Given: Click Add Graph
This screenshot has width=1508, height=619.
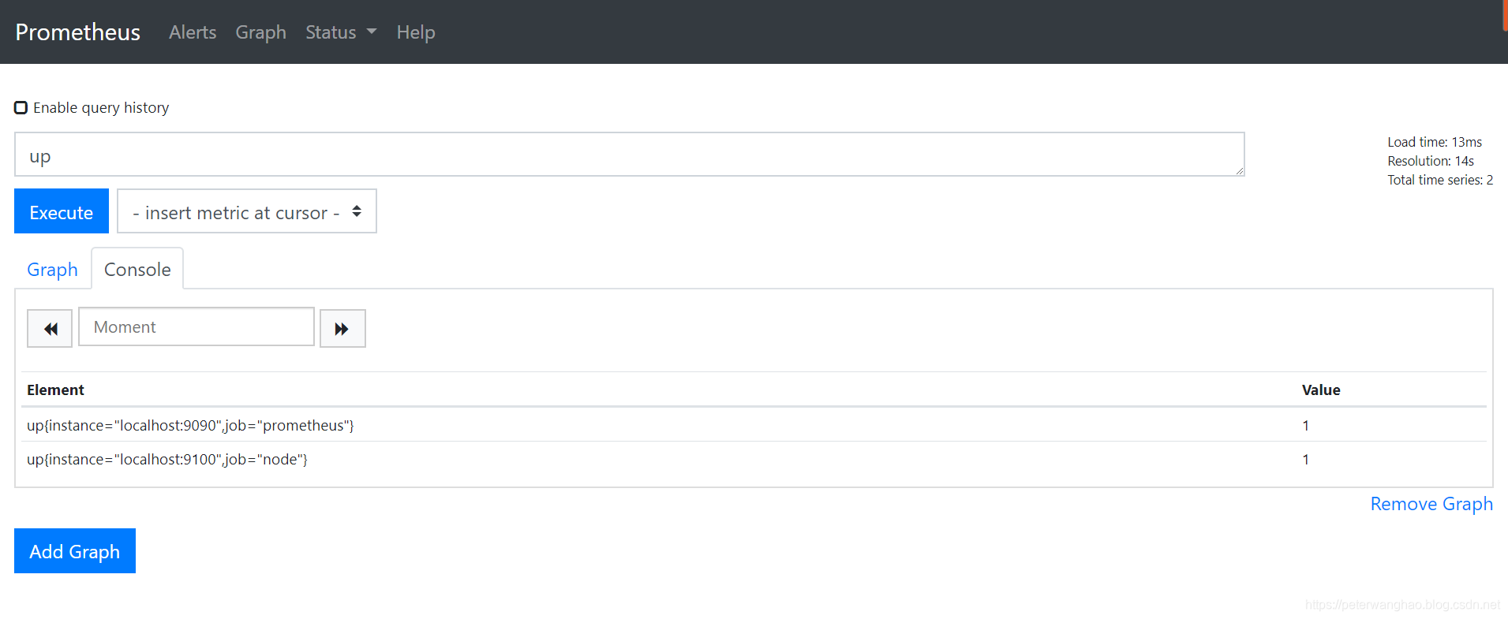Looking at the screenshot, I should pos(74,550).
